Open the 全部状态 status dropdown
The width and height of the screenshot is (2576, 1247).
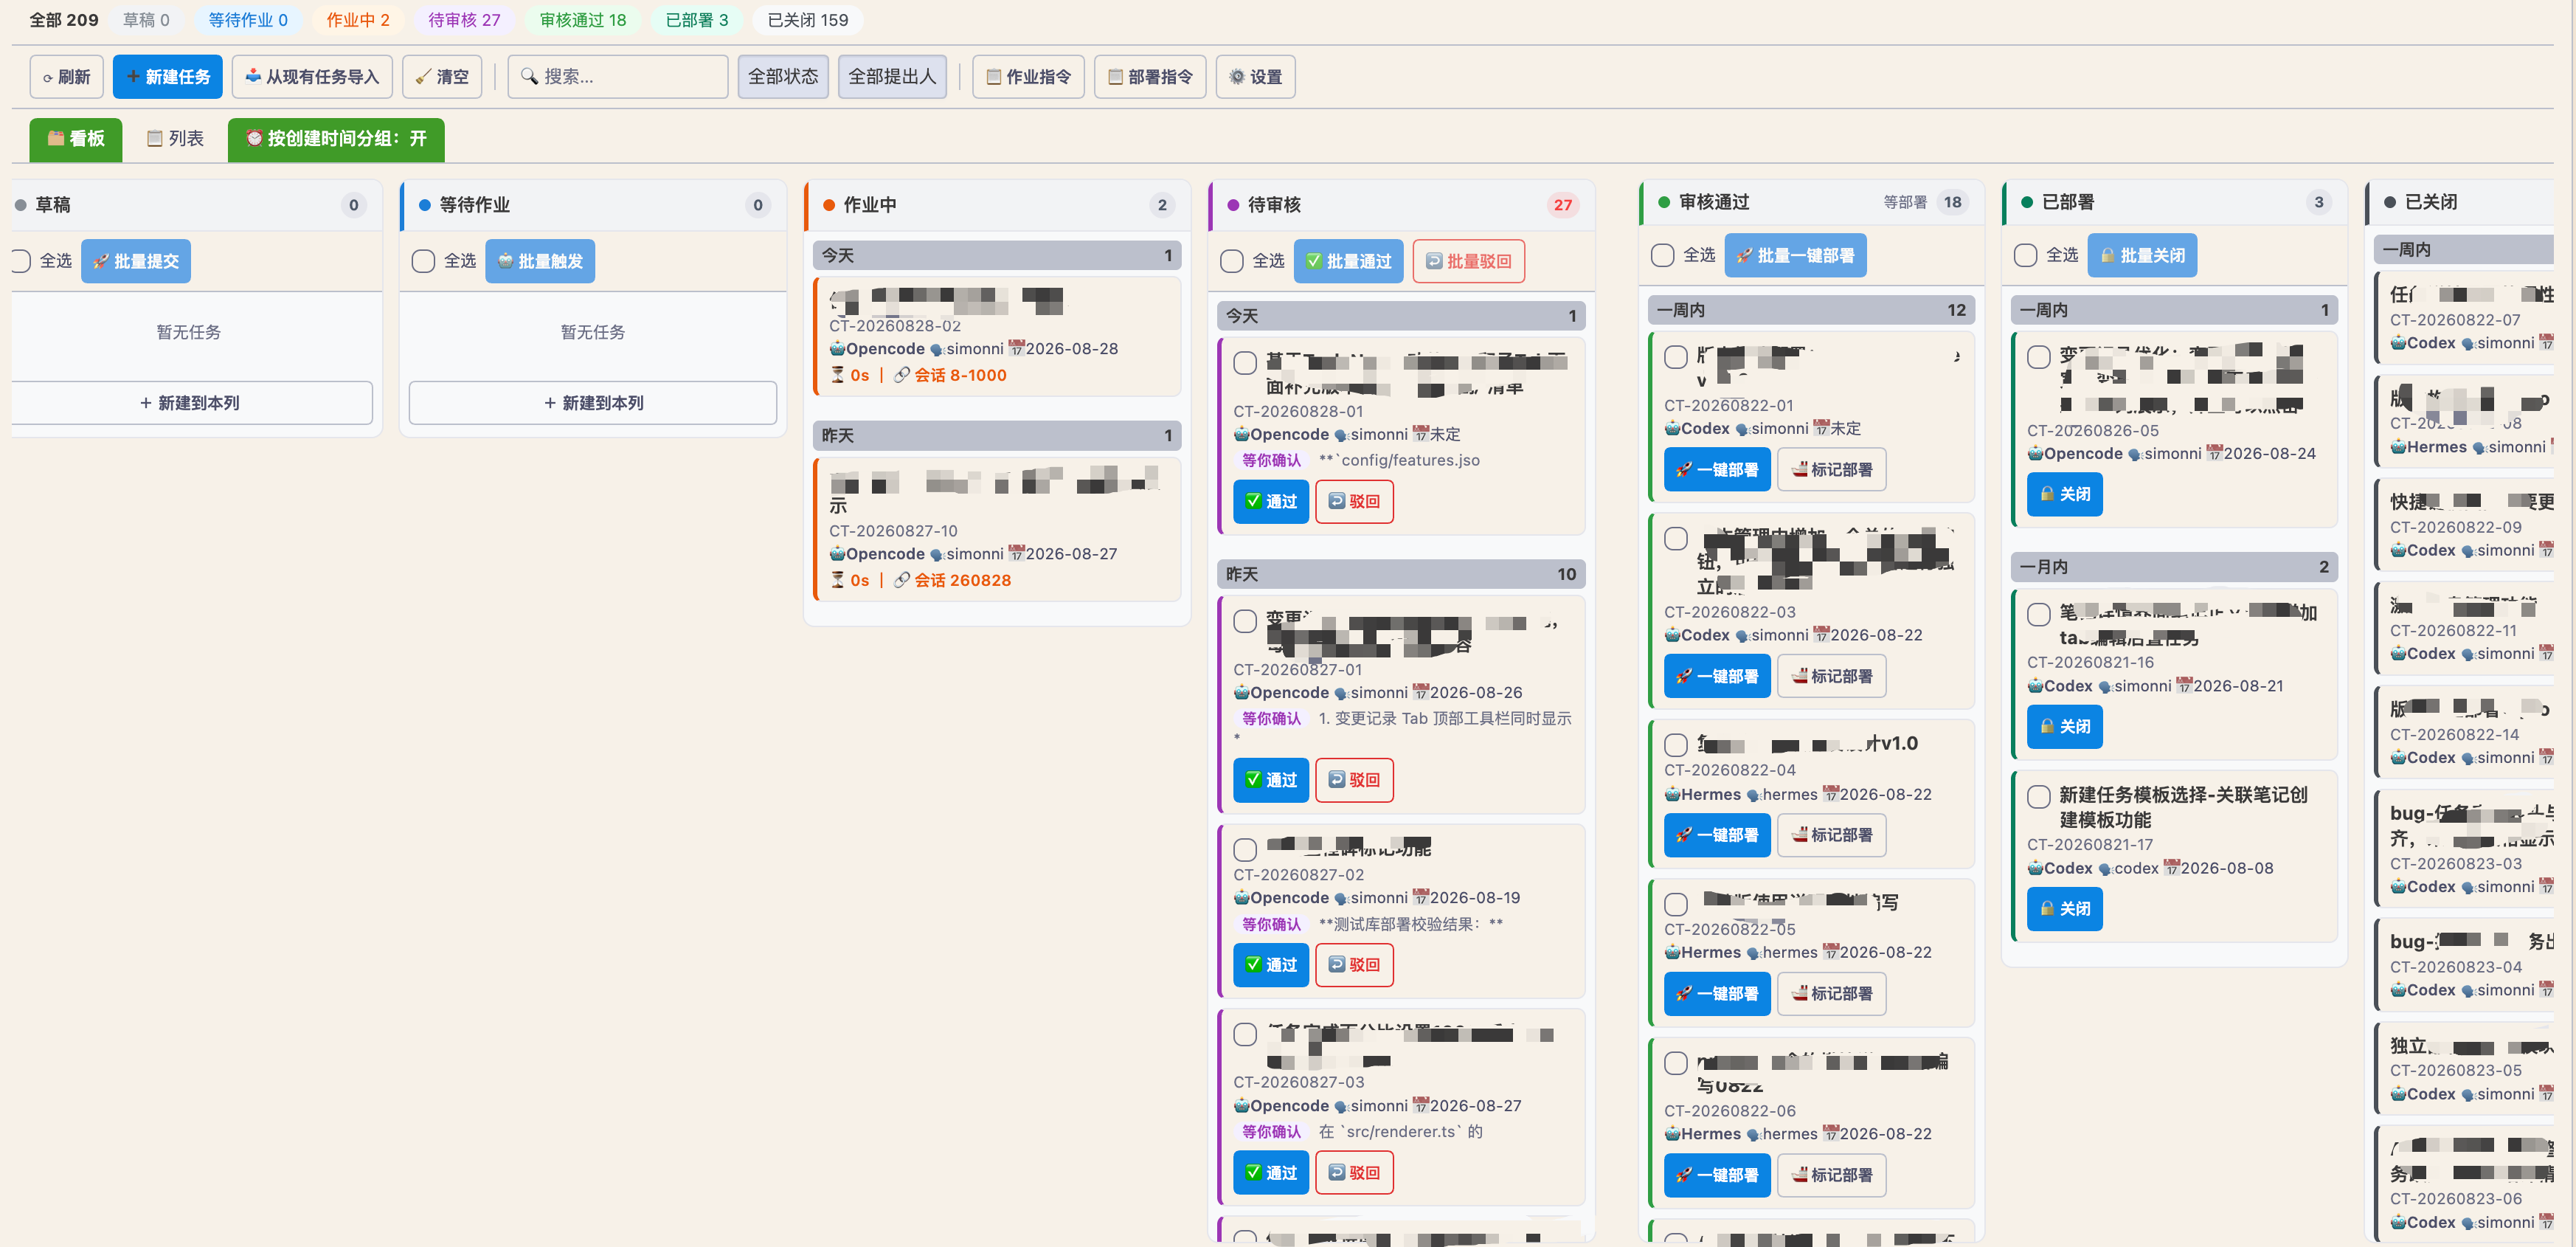point(783,77)
